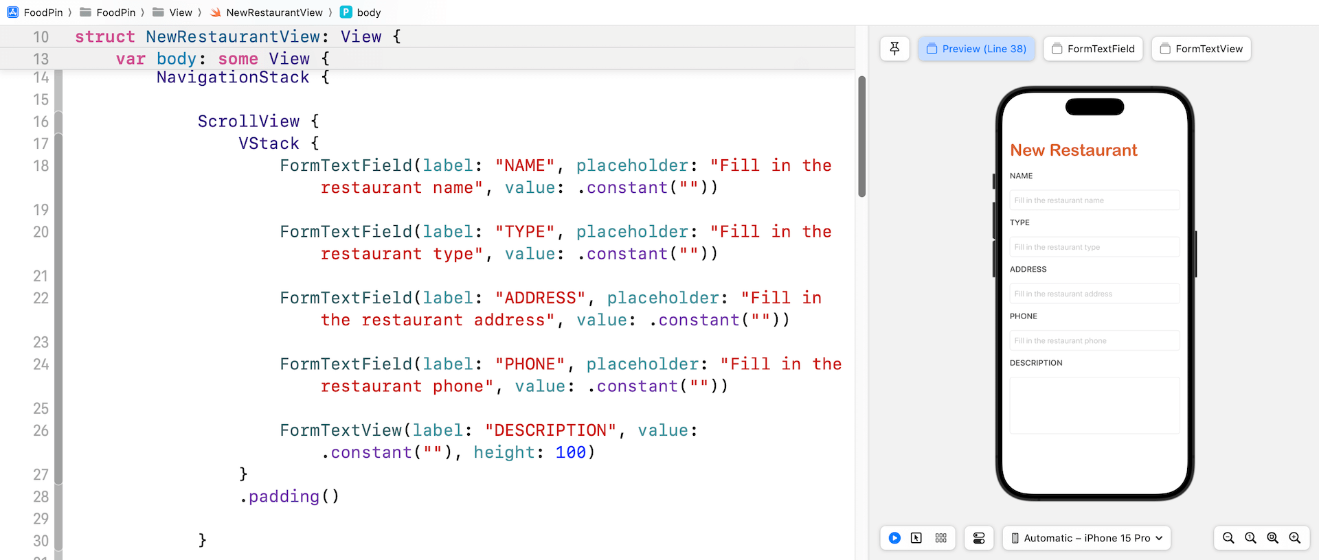This screenshot has width=1319, height=560.
Task: Zoom preview to fit
Action: pos(1272,538)
